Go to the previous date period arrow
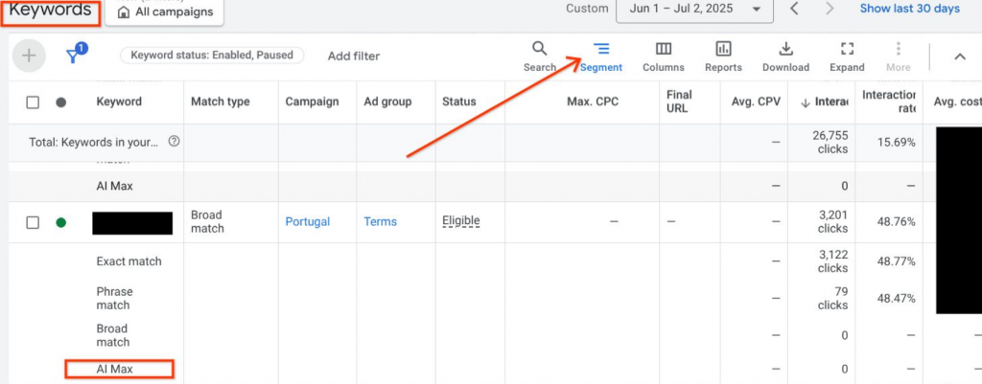 pyautogui.click(x=794, y=9)
